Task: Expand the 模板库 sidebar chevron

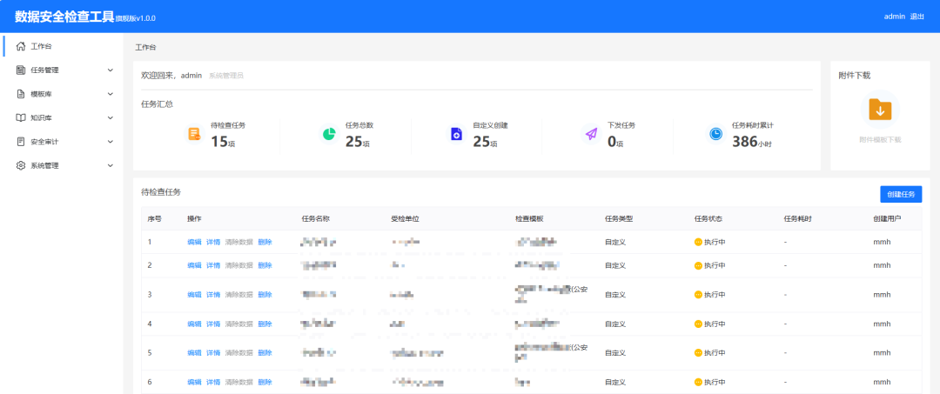Action: 110,94
